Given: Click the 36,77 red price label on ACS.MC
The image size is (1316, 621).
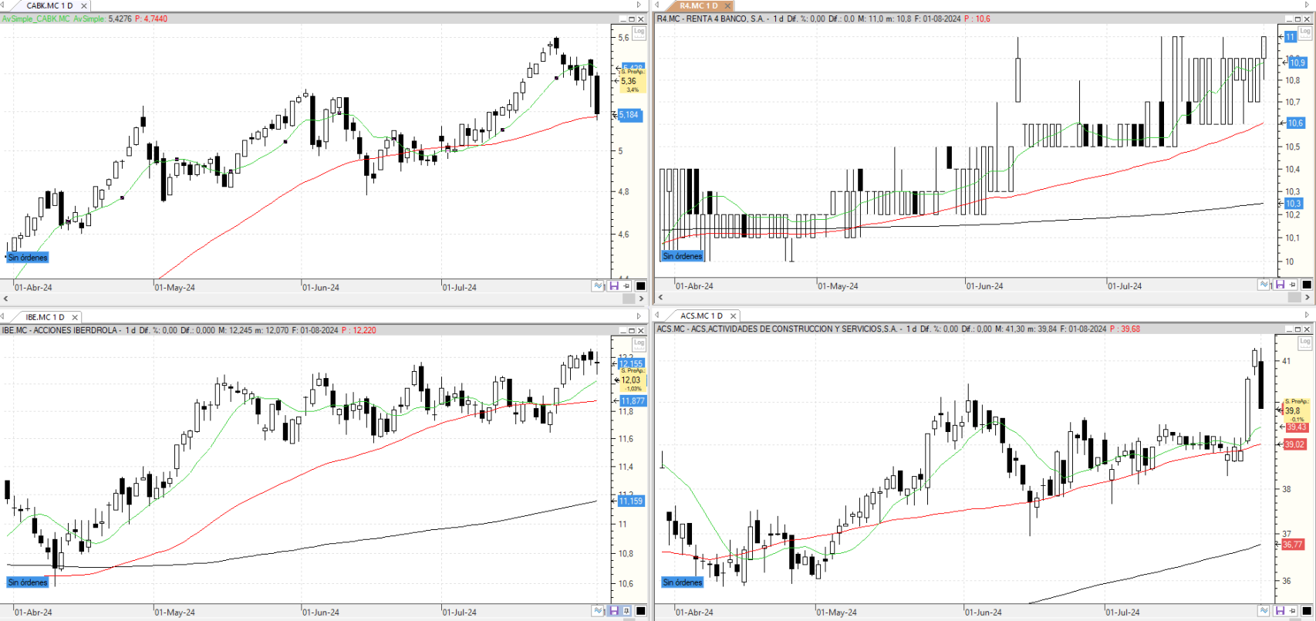Looking at the screenshot, I should point(1294,545).
